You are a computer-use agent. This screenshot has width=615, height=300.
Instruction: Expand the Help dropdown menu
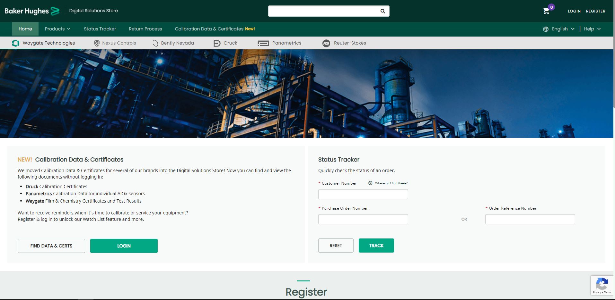point(592,29)
